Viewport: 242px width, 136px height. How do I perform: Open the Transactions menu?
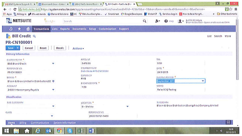click(x=41, y=29)
